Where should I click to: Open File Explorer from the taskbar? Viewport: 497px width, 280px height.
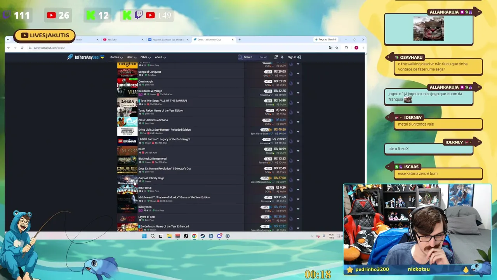click(169, 236)
